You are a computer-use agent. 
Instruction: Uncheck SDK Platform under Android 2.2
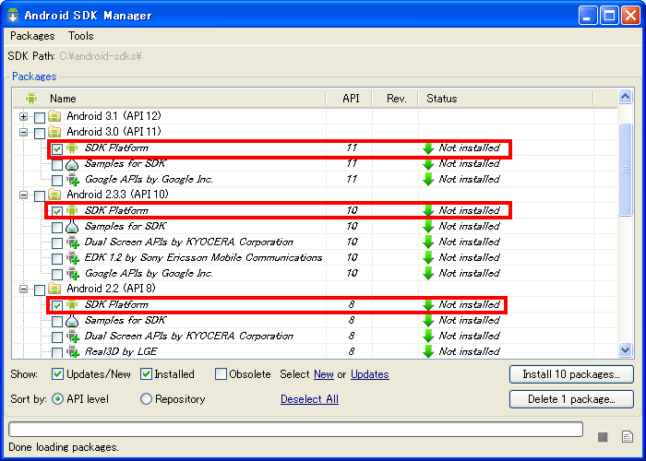click(x=57, y=305)
